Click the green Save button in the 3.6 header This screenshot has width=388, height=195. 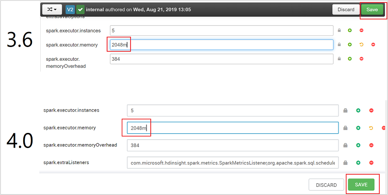[x=372, y=10]
